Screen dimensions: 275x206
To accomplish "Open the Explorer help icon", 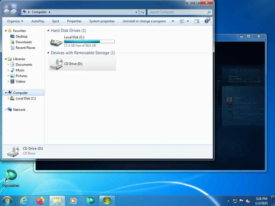I will pos(207,21).
